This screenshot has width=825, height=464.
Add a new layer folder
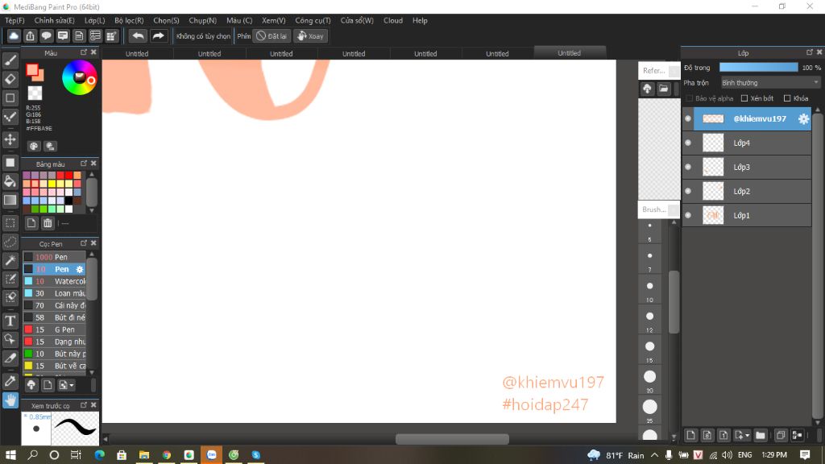[x=761, y=435]
